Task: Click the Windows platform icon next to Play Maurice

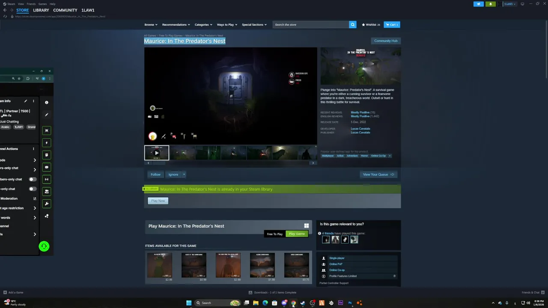Action: pyautogui.click(x=306, y=226)
